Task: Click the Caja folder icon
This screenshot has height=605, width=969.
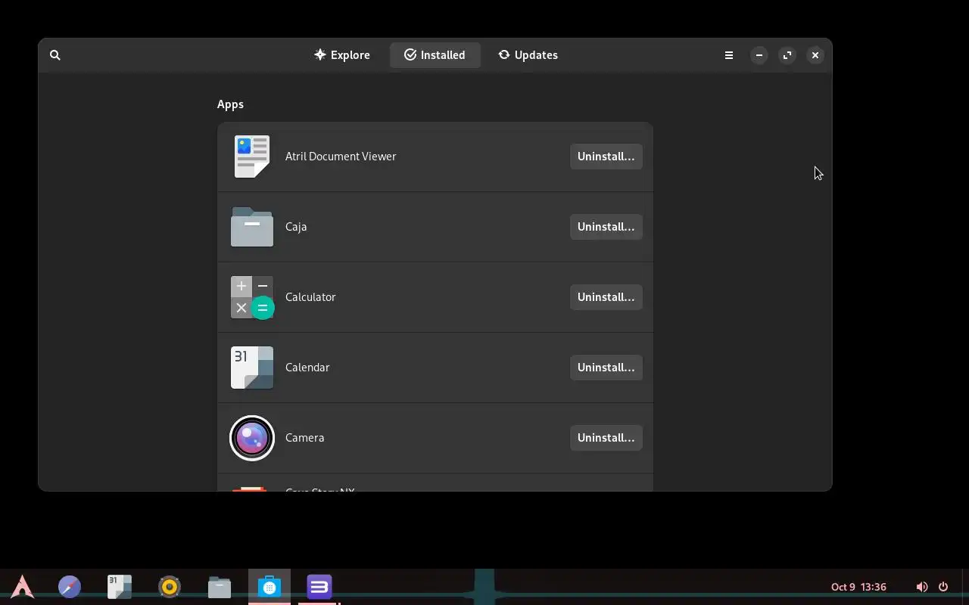Action: (252, 227)
